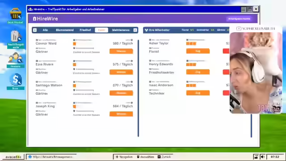Select the Blumenstand category tab
The image size is (286, 161).
64,30
